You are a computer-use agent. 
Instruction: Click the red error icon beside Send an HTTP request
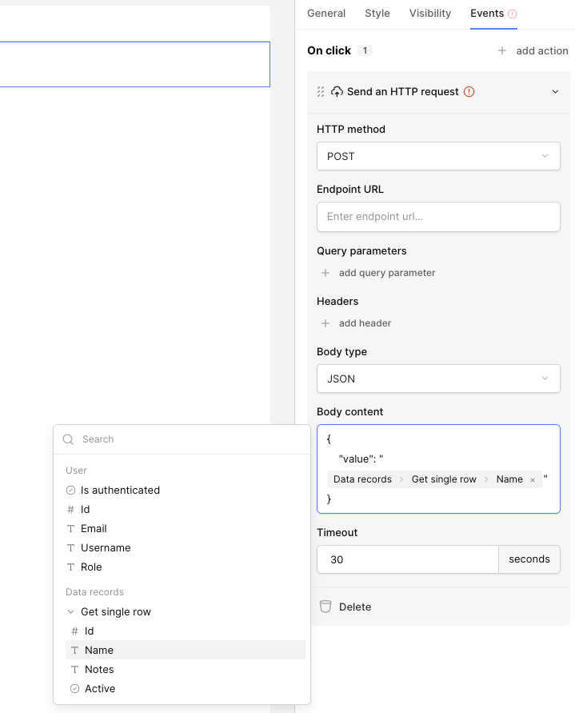[469, 92]
